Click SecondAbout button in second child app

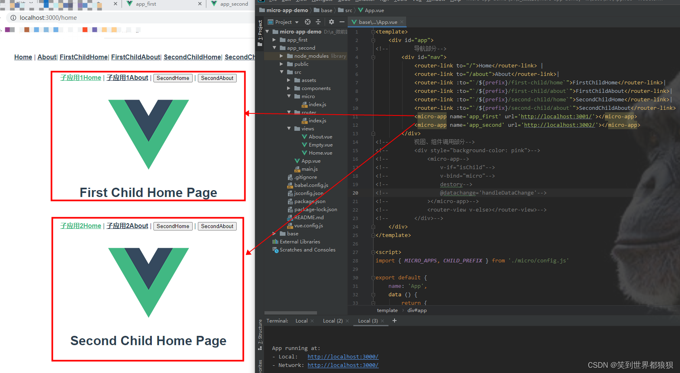(217, 226)
